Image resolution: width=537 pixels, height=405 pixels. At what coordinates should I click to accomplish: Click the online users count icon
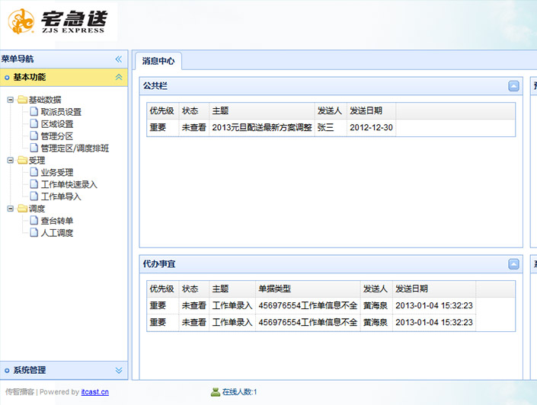click(216, 392)
